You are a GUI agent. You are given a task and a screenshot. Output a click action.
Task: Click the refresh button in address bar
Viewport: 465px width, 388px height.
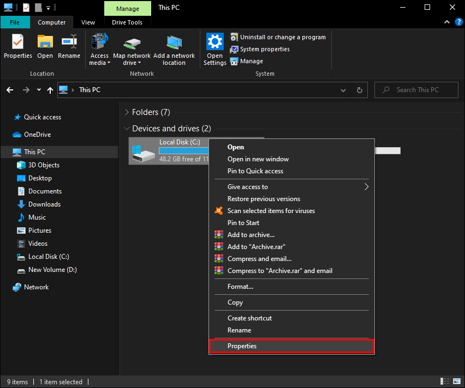359,90
